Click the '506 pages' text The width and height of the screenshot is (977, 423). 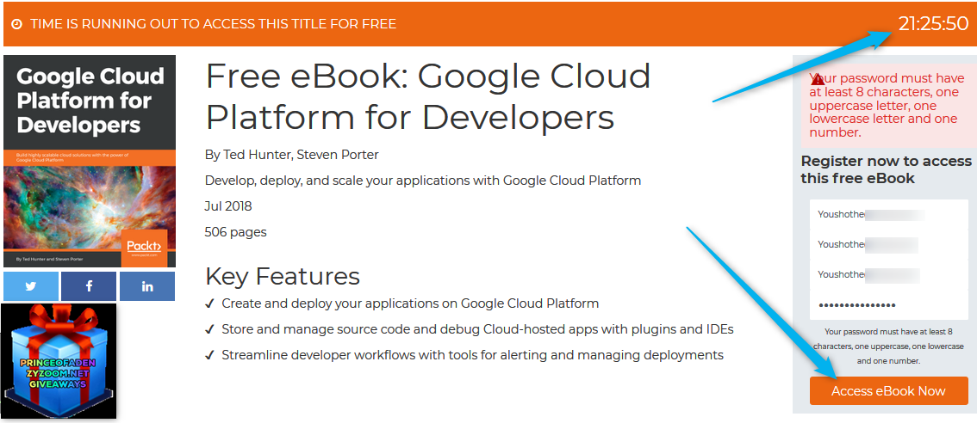(x=235, y=233)
